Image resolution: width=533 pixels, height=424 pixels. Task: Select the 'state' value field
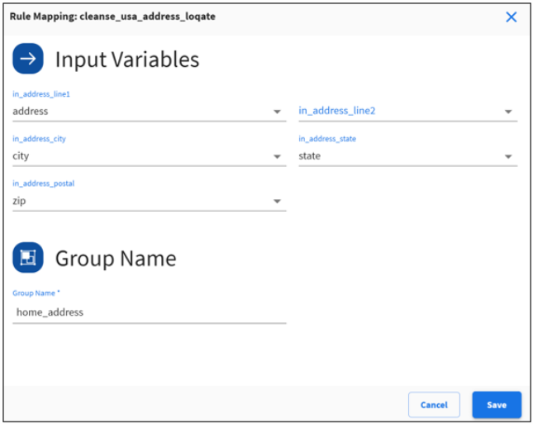pyautogui.click(x=397, y=156)
